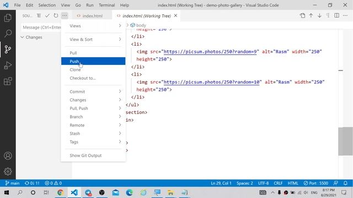Expand the Tags submenu
Screen dimensions: 353x198
pyautogui.click(x=93, y=142)
